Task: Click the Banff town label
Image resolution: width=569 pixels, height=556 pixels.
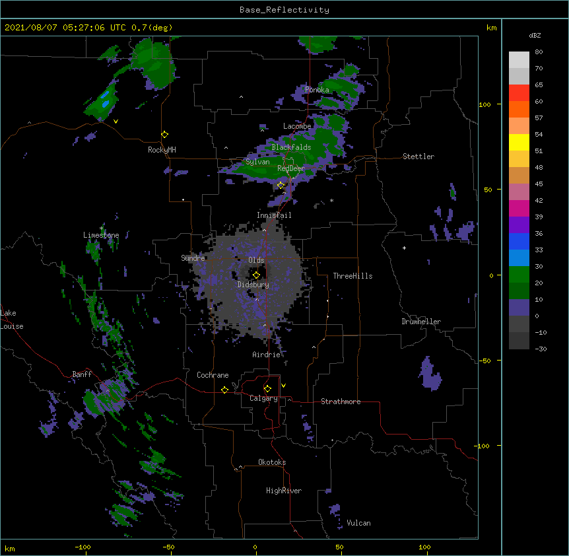Action: (82, 374)
